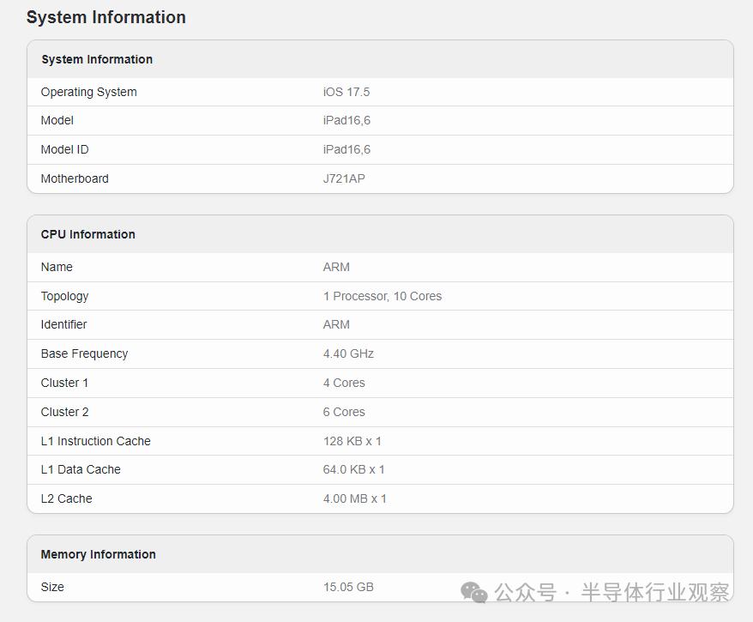The width and height of the screenshot is (753, 622).
Task: Select the 4.00 MB x 1 value
Action: (x=355, y=498)
